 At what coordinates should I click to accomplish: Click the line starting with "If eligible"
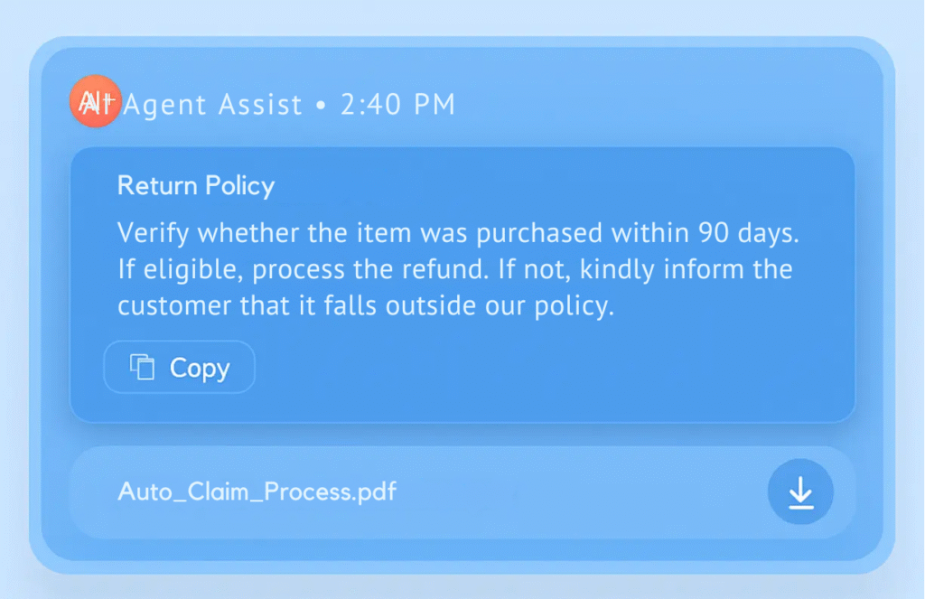[x=455, y=269]
